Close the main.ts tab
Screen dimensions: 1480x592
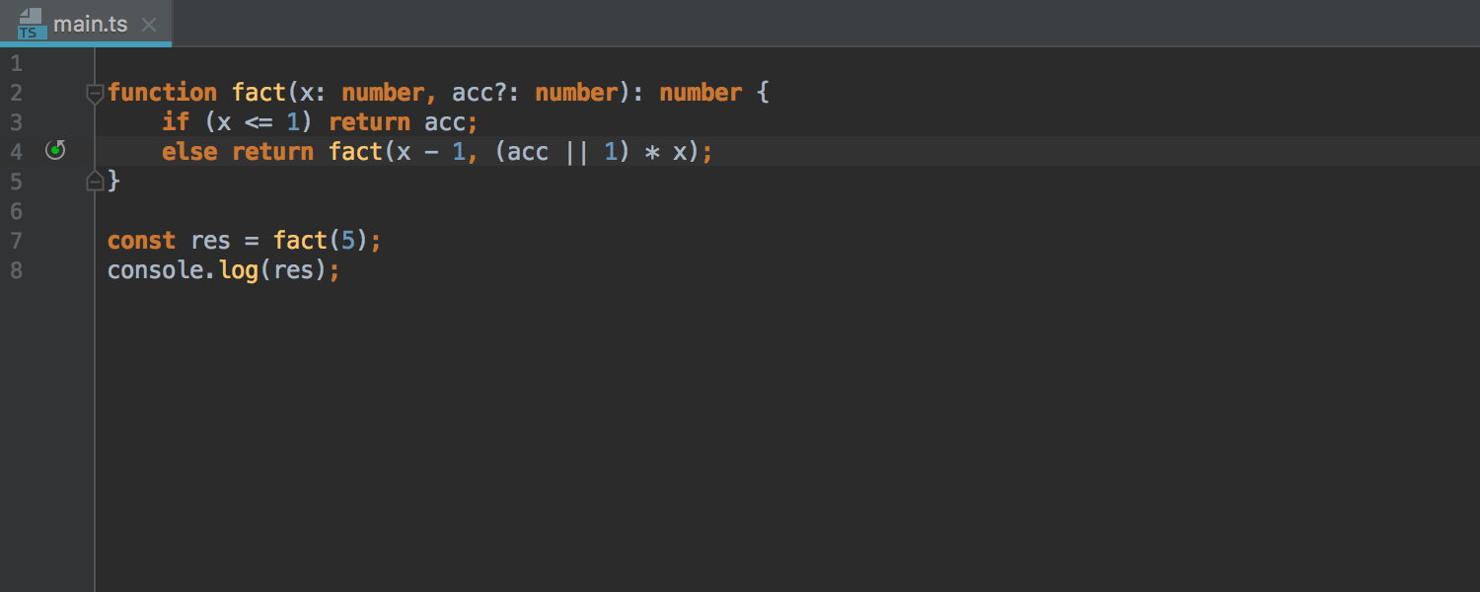coord(149,25)
